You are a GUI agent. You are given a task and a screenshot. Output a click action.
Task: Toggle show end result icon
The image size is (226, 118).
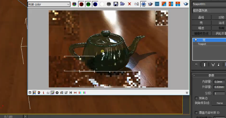pyautogui.click(x=204, y=65)
